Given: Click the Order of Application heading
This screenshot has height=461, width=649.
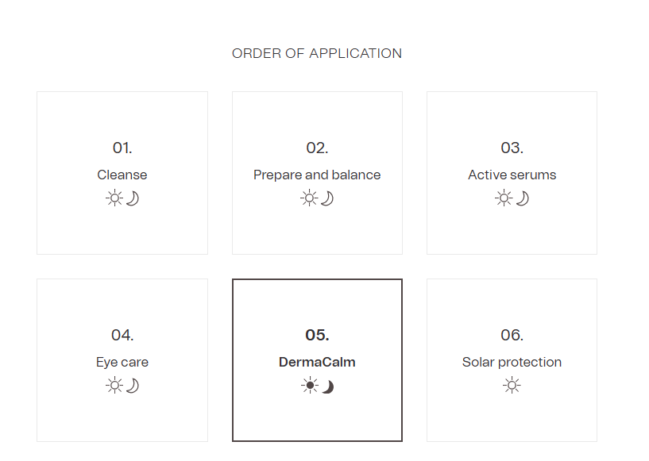Looking at the screenshot, I should pyautogui.click(x=317, y=53).
